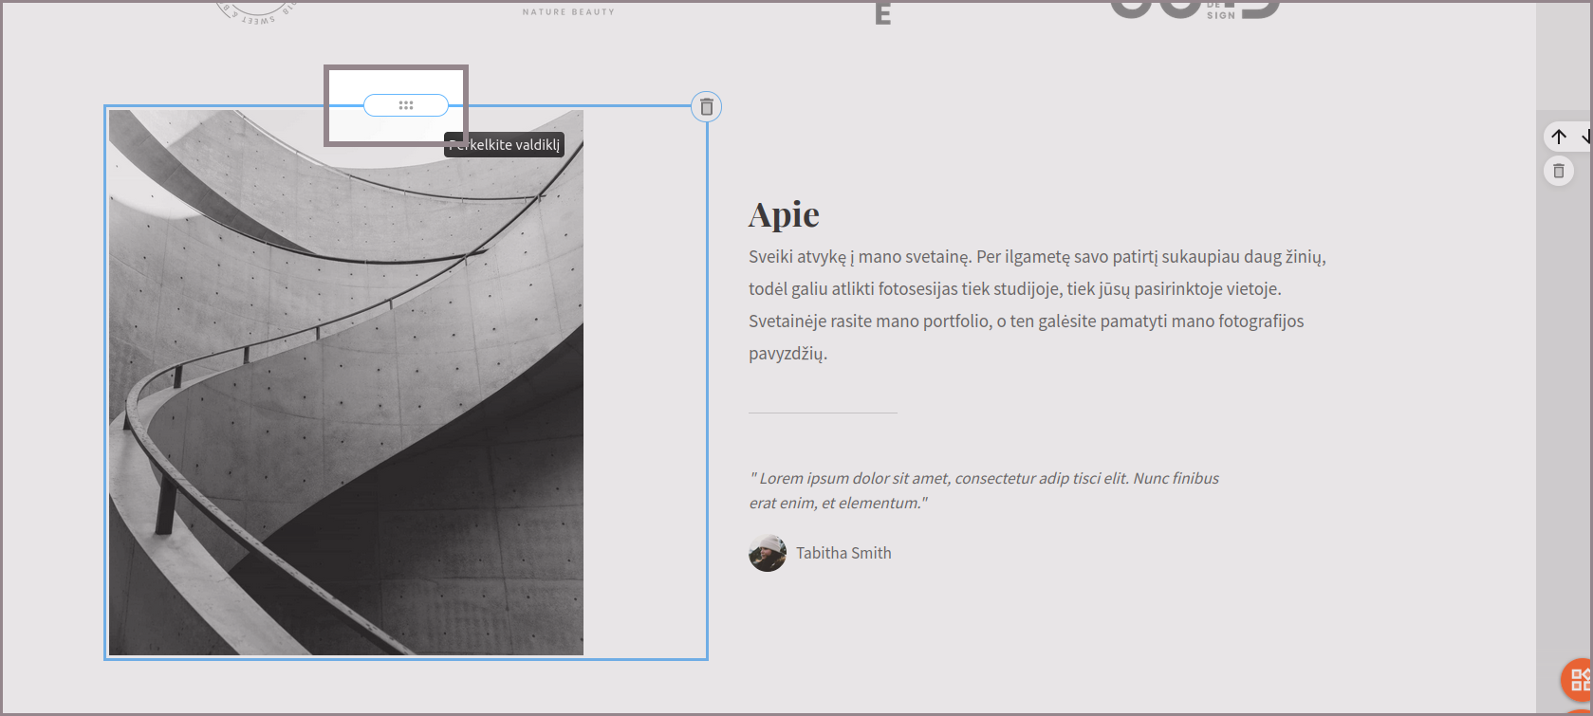Click the six-dot drag handle above the image
The image size is (1593, 716).
406,105
